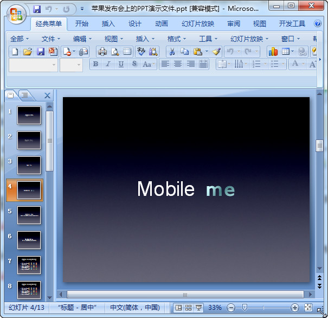Copy selection icon
This screenshot has width=328, height=318.
click(184, 52)
